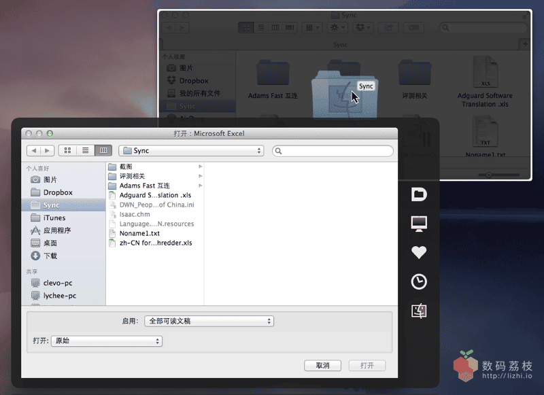Click the 取消 cancel button
Viewport: 544px width, 395px height.
322,366
